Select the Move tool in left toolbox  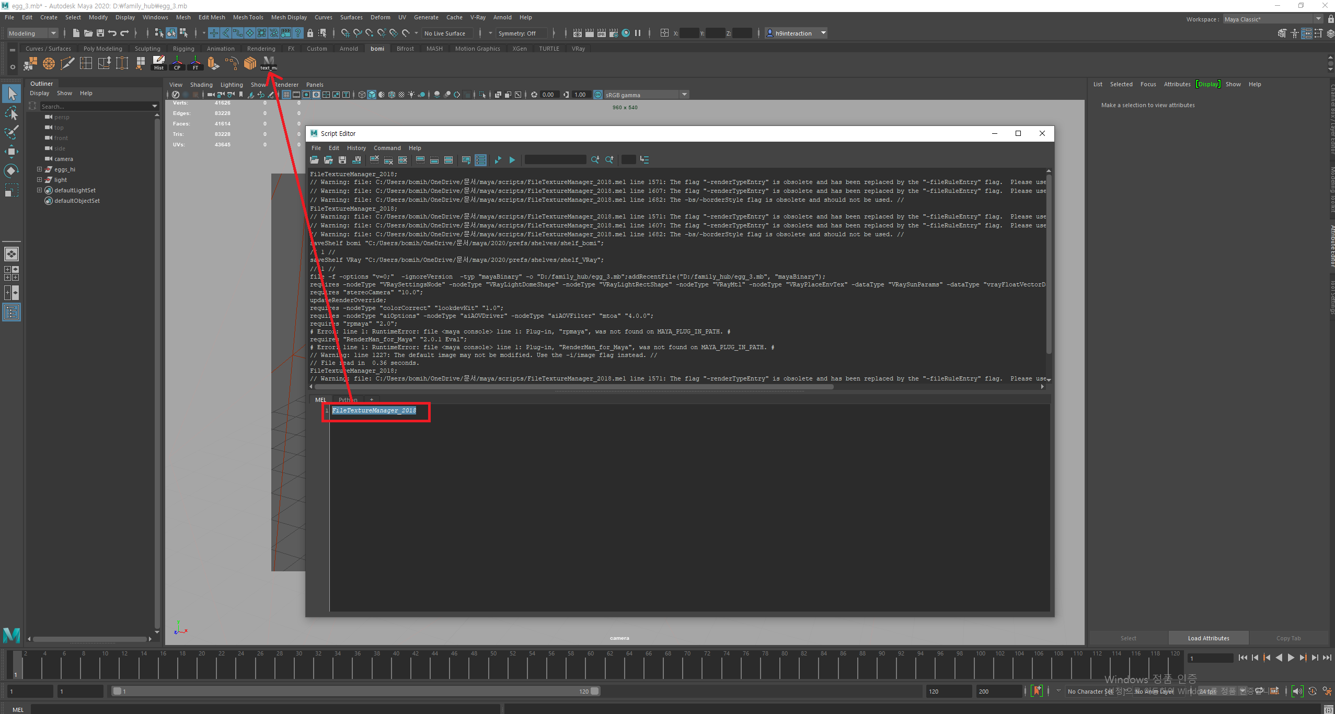(11, 152)
